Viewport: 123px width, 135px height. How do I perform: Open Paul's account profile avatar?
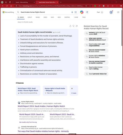coord(102,12)
